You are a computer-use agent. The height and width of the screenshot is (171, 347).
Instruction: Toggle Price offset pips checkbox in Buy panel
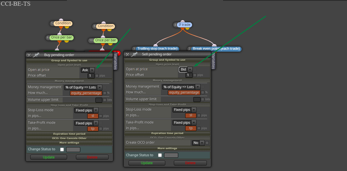click(97, 76)
